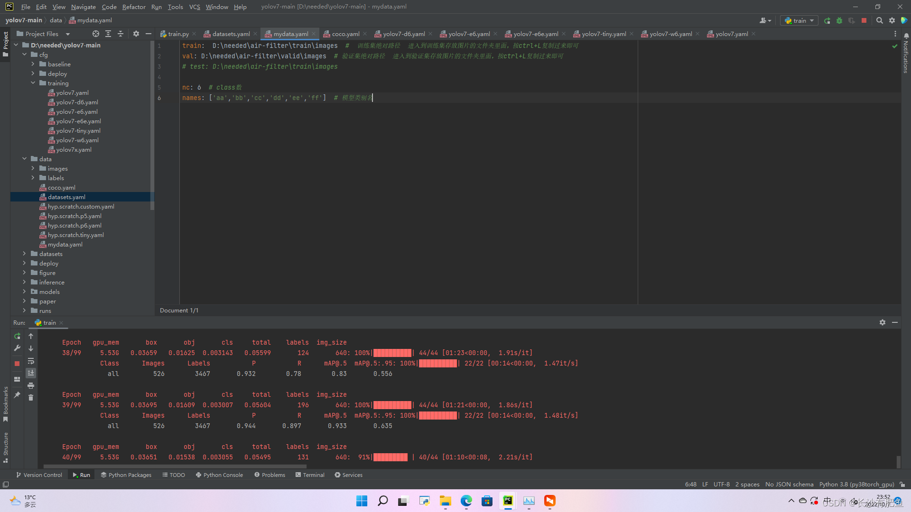Open the Terminal tool window
The width and height of the screenshot is (911, 512).
pyautogui.click(x=310, y=475)
